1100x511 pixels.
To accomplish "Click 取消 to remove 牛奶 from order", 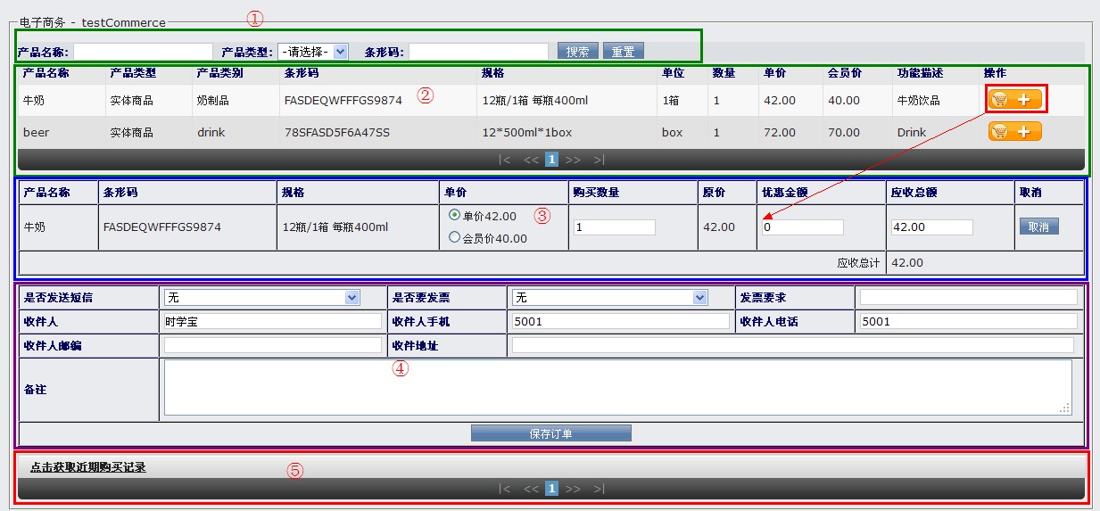I will (x=1038, y=227).
